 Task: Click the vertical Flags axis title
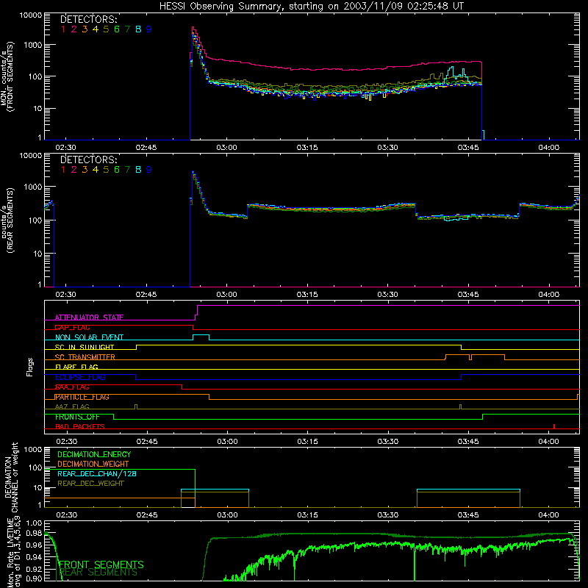click(30, 367)
